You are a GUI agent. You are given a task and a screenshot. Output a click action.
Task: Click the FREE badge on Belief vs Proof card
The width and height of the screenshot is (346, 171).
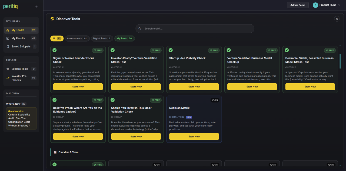coord(98,100)
